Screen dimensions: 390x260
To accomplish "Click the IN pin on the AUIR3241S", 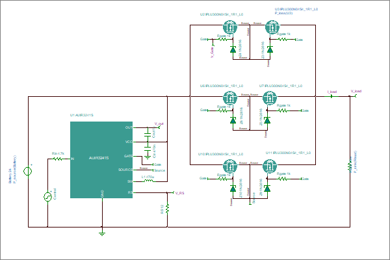I will pyautogui.click(x=72, y=159).
